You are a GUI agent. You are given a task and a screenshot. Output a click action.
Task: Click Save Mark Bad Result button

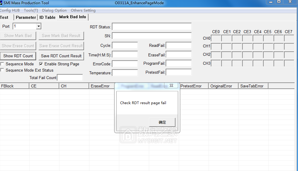[61, 36]
